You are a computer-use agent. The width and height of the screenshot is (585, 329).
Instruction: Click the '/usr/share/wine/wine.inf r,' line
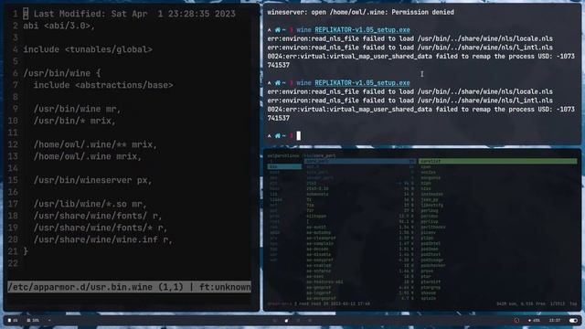103,239
